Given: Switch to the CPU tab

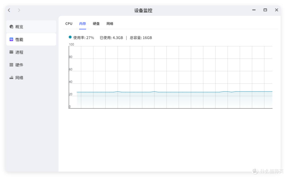Looking at the screenshot, I should [x=69, y=24].
